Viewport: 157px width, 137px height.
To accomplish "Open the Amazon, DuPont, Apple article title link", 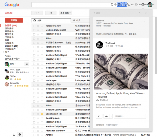I will pos(120,95).
